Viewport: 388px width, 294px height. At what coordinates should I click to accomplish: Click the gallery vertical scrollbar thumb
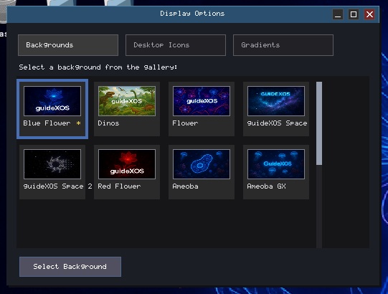coord(319,123)
